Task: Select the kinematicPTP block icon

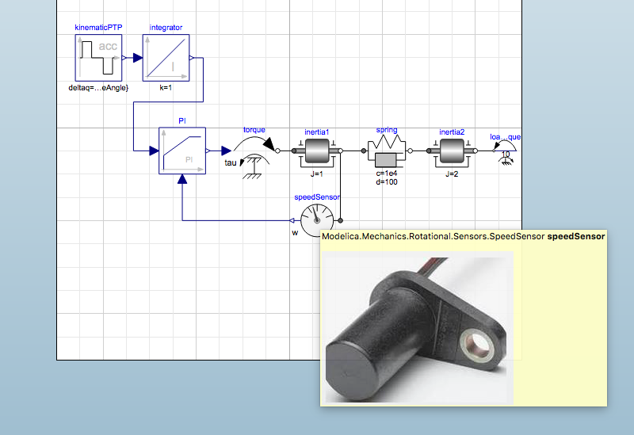Action: (98, 58)
